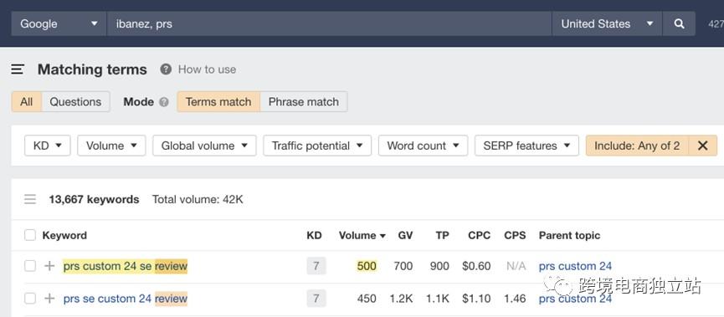
Task: Open the Word count filter dropdown
Action: click(423, 146)
